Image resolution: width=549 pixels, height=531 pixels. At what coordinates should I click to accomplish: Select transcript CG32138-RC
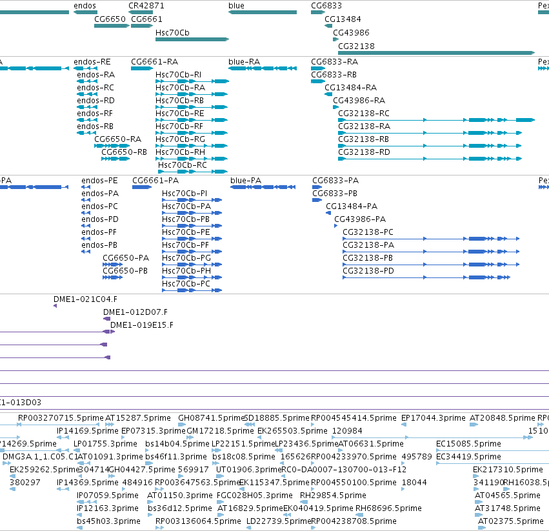point(363,114)
